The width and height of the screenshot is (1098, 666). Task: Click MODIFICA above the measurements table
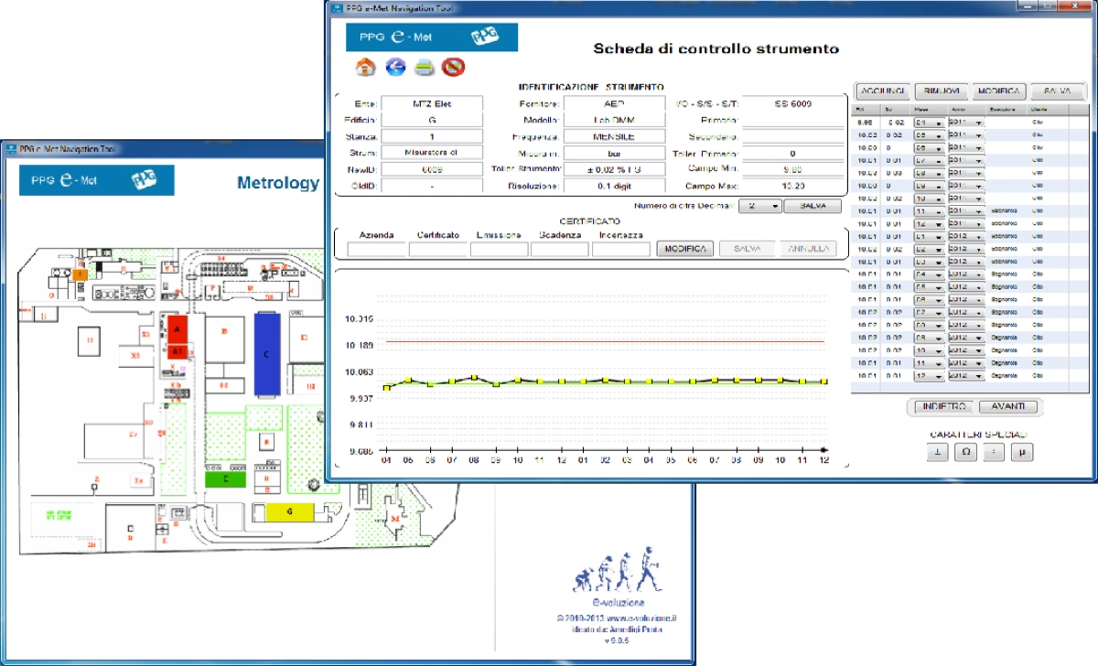point(998,91)
